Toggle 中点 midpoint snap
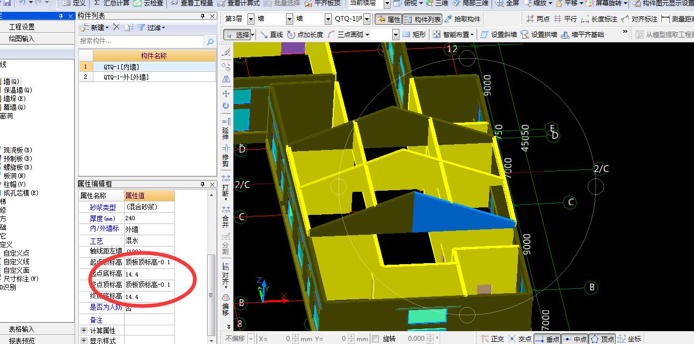Viewport: 694px width, 344px height. 574,339
